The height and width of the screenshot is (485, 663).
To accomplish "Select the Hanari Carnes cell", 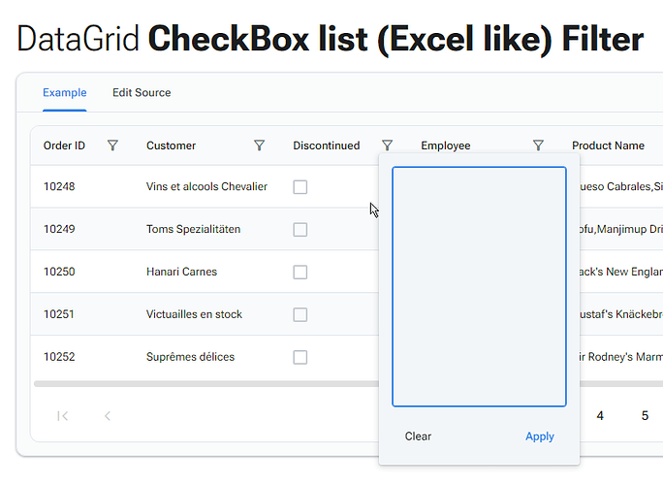I will [182, 272].
